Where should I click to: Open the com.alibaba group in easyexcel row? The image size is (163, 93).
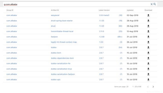[12, 15]
